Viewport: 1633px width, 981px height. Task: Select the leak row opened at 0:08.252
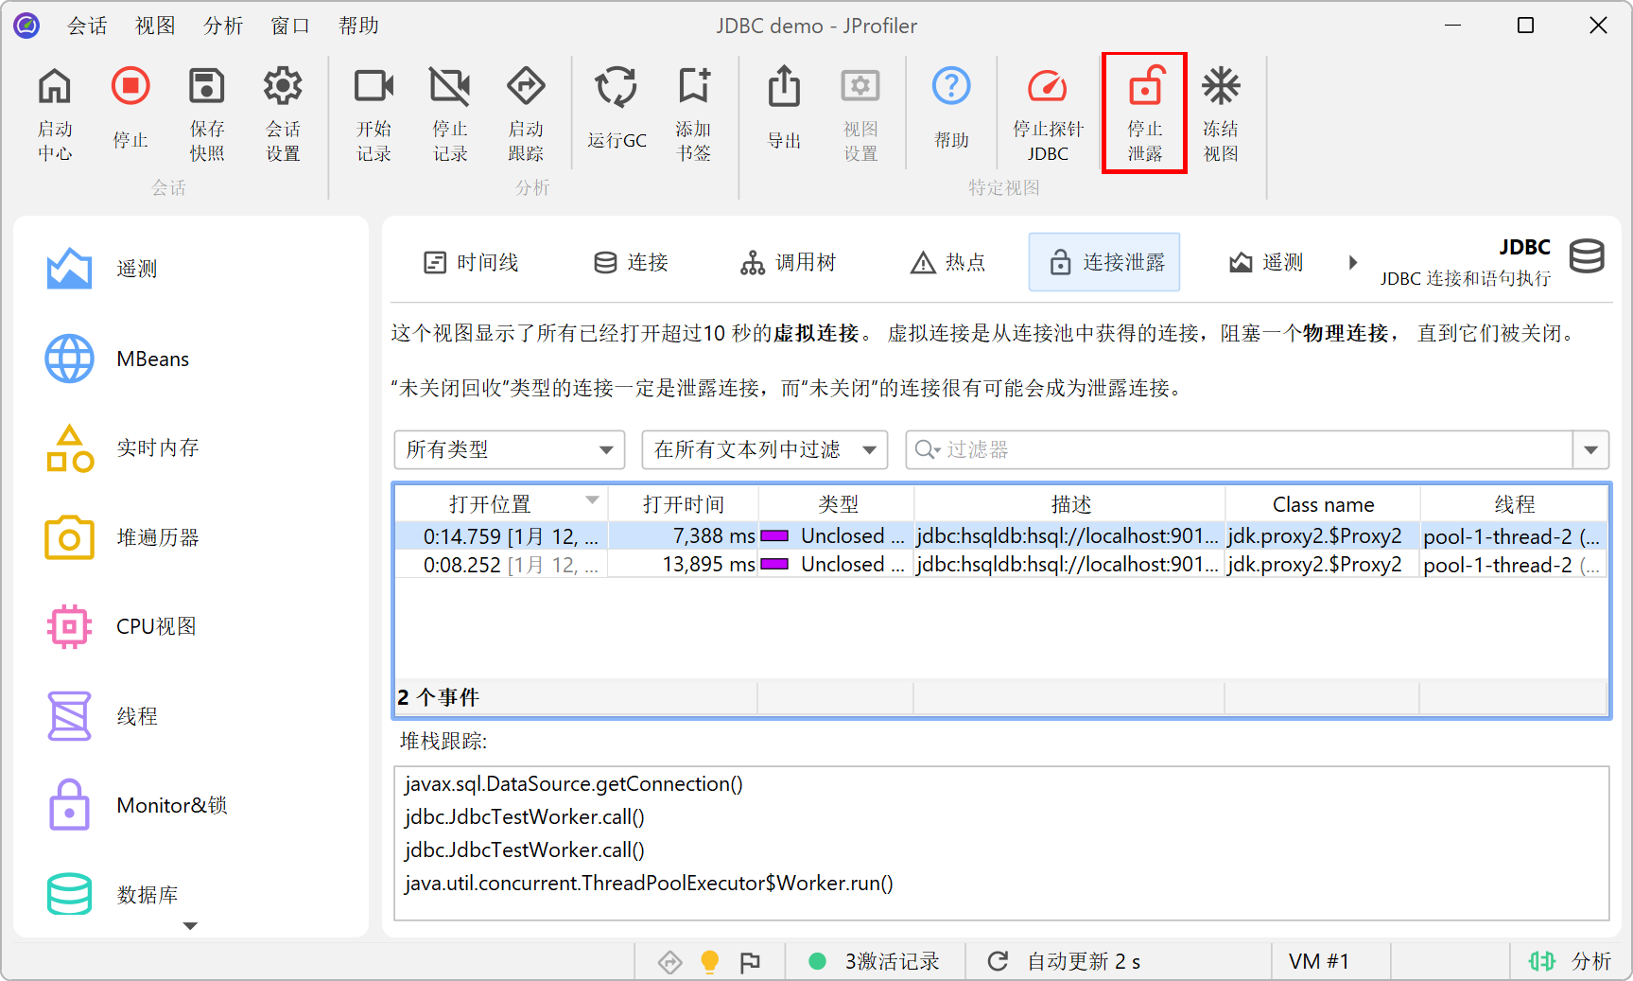coord(1001,564)
